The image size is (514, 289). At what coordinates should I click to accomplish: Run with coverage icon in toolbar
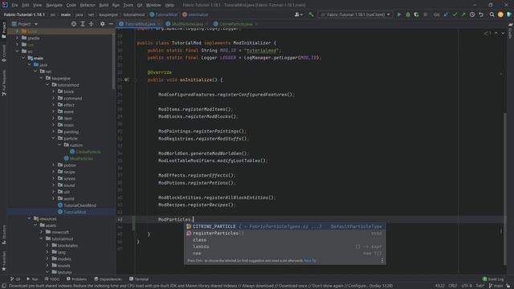pos(416,14)
